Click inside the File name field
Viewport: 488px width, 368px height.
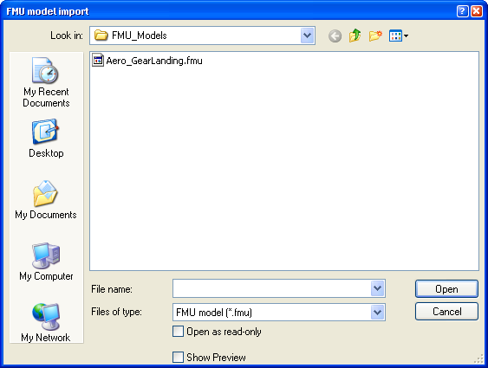click(x=271, y=288)
